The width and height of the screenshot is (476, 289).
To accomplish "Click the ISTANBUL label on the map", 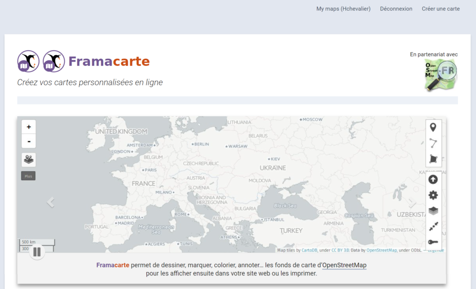I will pos(273,220).
